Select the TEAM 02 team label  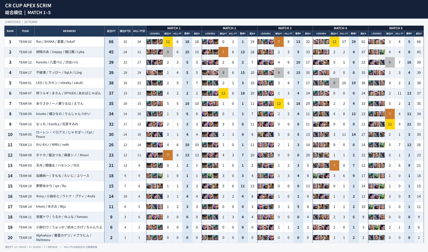coord(25,42)
